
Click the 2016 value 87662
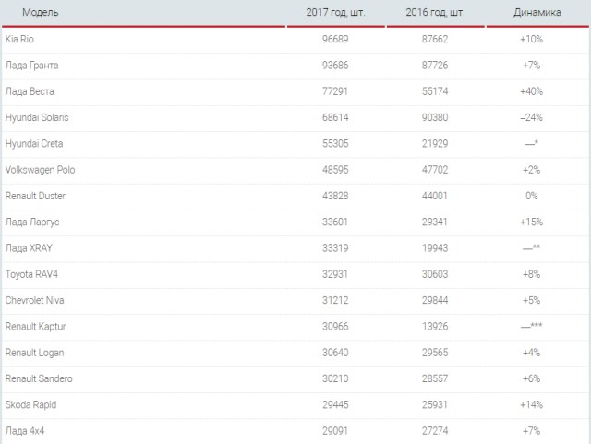pyautogui.click(x=435, y=39)
